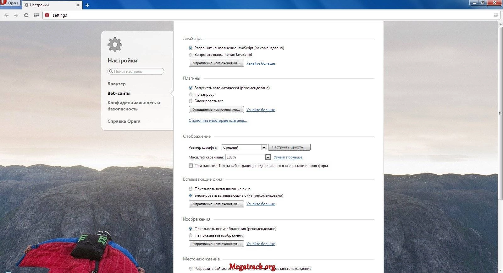503x273 pixels.
Task: Select the Настройки browser tab
Action: [52, 5]
